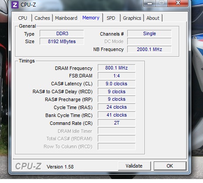Click the Size field showing 8192 MBytes
This screenshot has width=203, height=183.
(62, 41)
